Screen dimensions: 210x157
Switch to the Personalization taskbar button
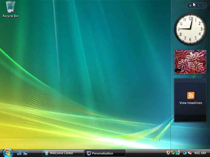pyautogui.click(x=105, y=153)
